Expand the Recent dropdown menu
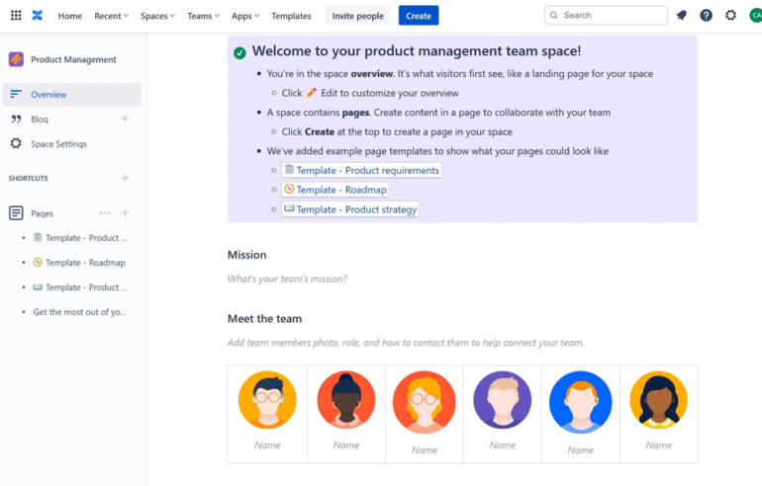 click(111, 16)
